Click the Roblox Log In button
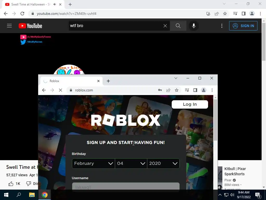Viewport: 266px width, 200px height. [x=190, y=104]
